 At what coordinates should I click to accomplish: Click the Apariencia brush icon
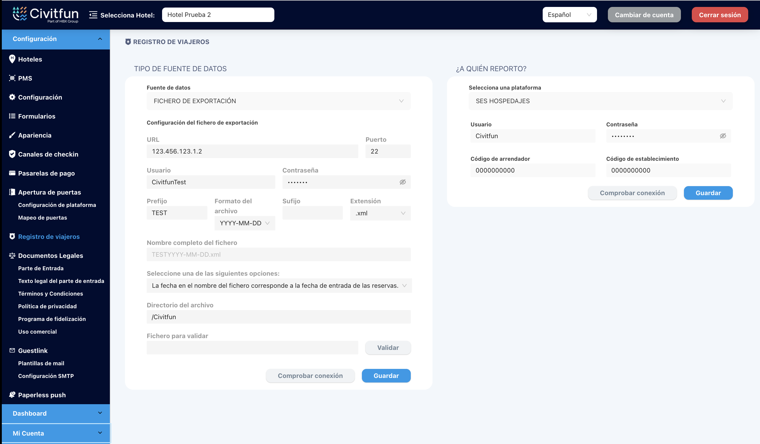[12, 135]
